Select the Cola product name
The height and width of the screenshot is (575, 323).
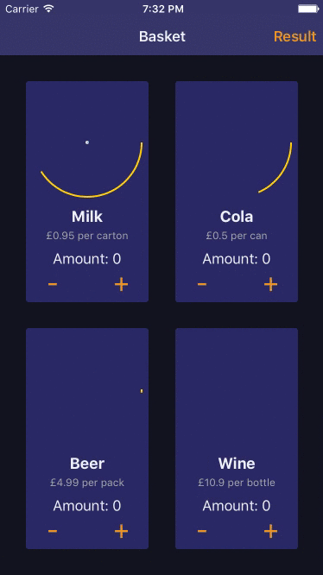tap(237, 217)
